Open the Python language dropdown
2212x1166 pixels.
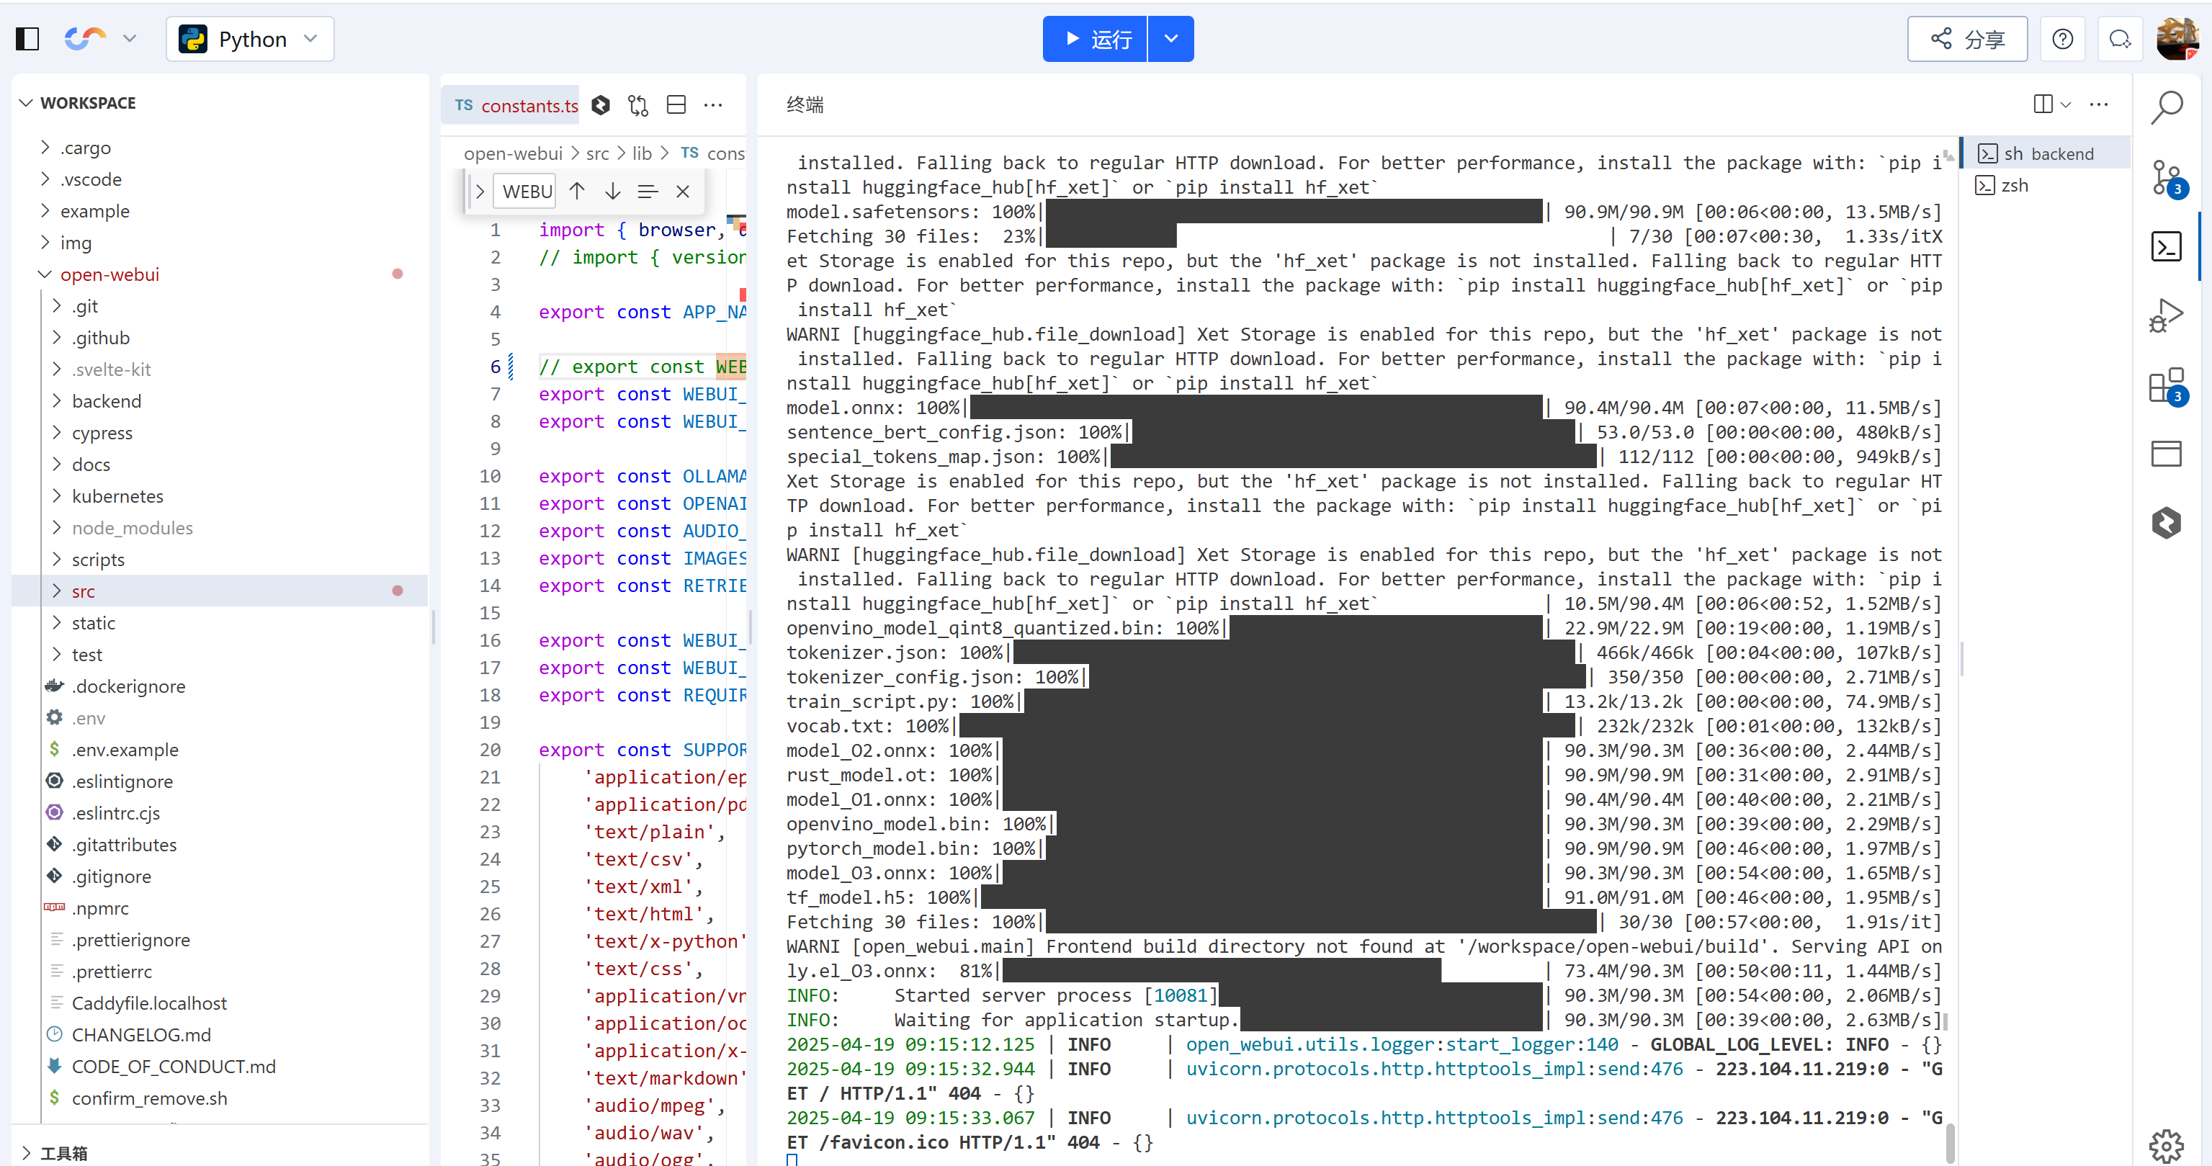click(250, 39)
